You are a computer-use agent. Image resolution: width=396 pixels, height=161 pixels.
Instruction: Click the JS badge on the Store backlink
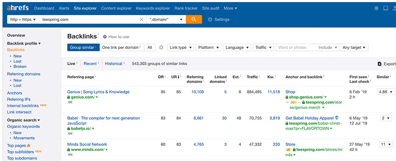[289, 150]
